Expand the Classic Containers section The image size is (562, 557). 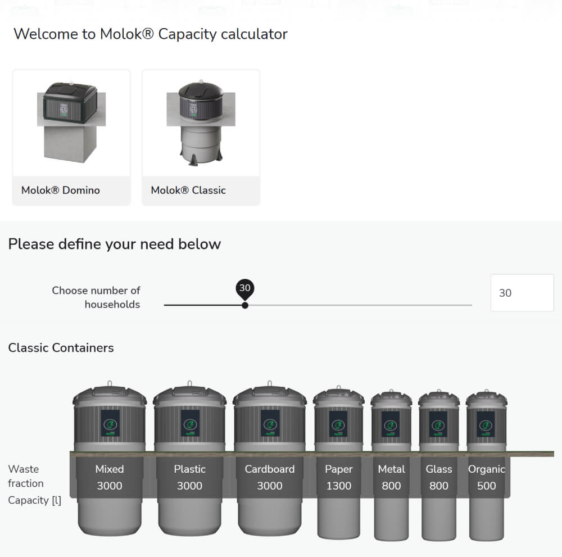pyautogui.click(x=61, y=348)
